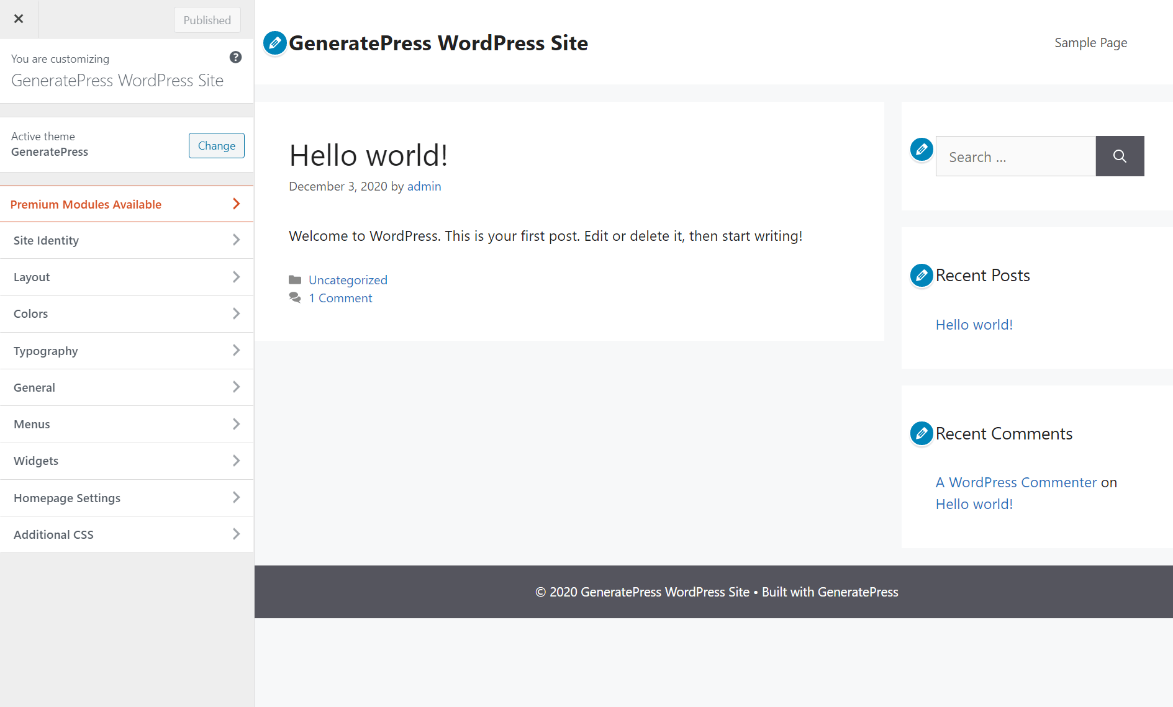Image resolution: width=1173 pixels, height=707 pixels.
Task: Open the Hello world! recent post
Action: coord(974,324)
